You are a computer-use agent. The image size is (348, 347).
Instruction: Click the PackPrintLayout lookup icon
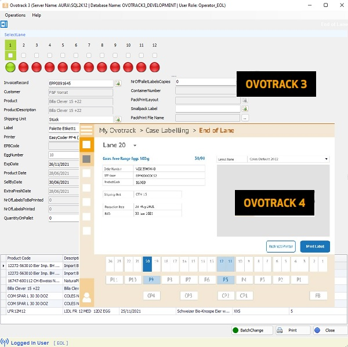click(245, 100)
